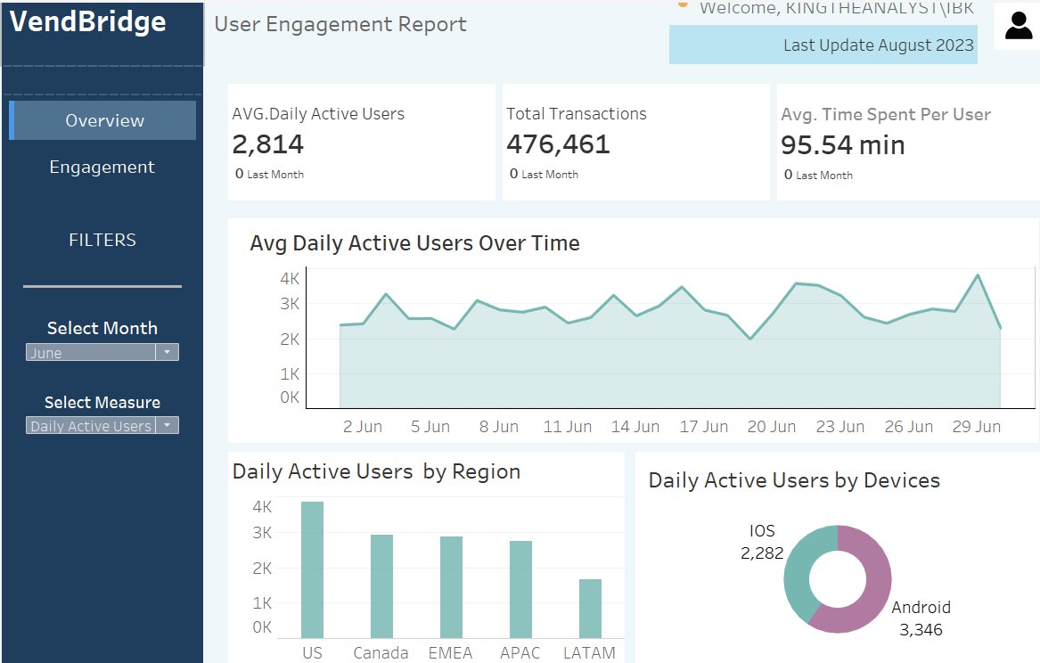1040x663 pixels.
Task: Click the Total Transactions value 476,461
Action: [557, 143]
